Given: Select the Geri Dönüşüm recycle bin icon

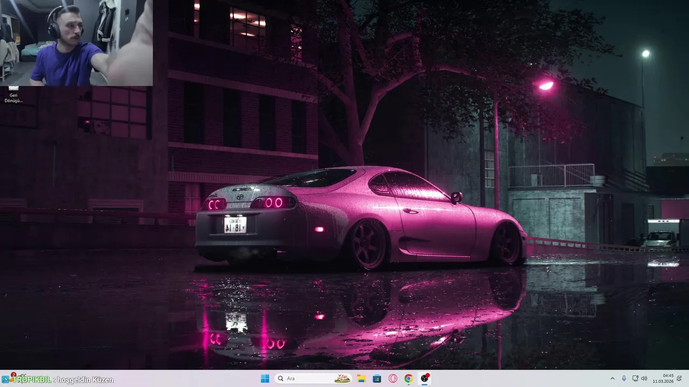Looking at the screenshot, I should pos(13,94).
